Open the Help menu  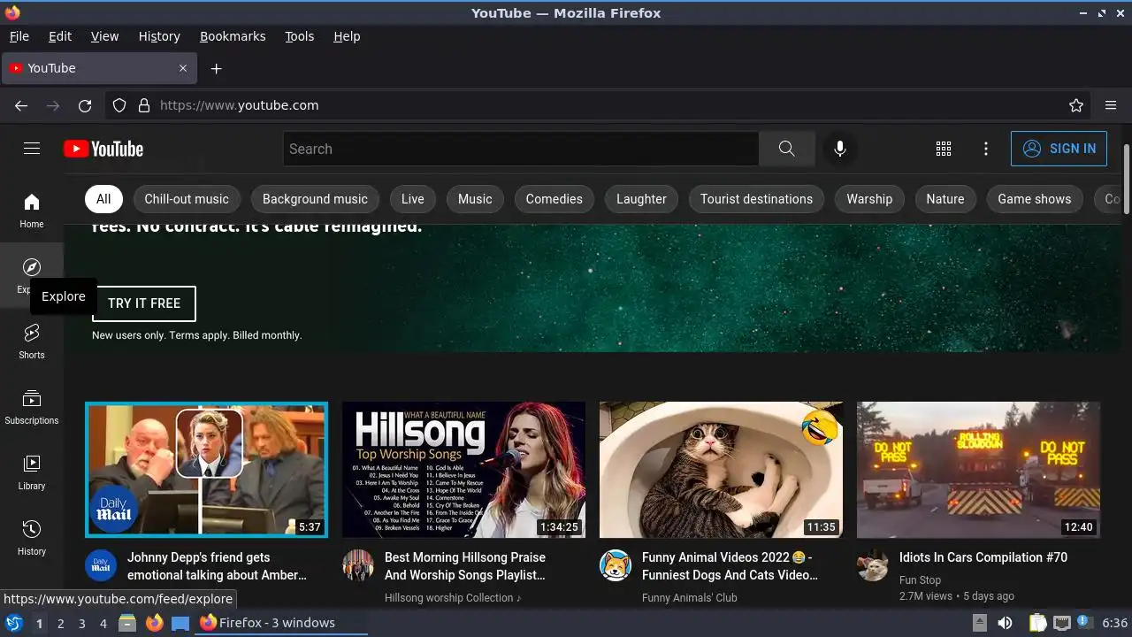click(347, 36)
